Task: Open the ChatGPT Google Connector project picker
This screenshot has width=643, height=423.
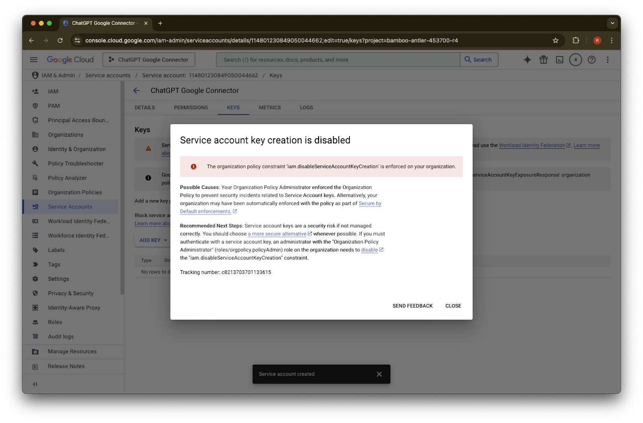Action: [149, 60]
